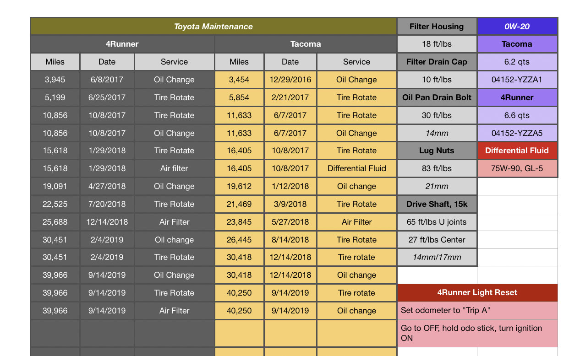Click the 4Runner Air filter service cell
Viewport: 569px width, 356px height.
pos(175,168)
